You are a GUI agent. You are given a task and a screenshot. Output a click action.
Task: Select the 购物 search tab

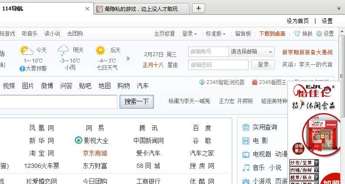(x=123, y=86)
